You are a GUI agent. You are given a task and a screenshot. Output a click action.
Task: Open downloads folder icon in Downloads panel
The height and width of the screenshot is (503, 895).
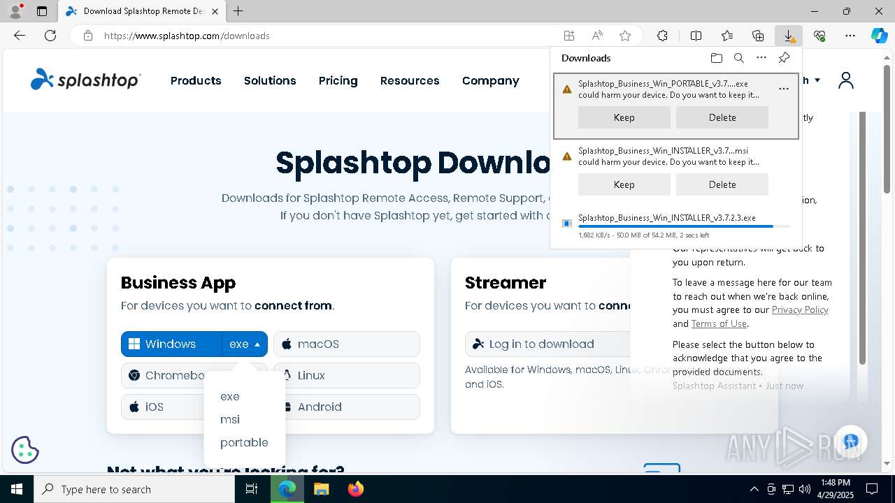click(x=716, y=58)
